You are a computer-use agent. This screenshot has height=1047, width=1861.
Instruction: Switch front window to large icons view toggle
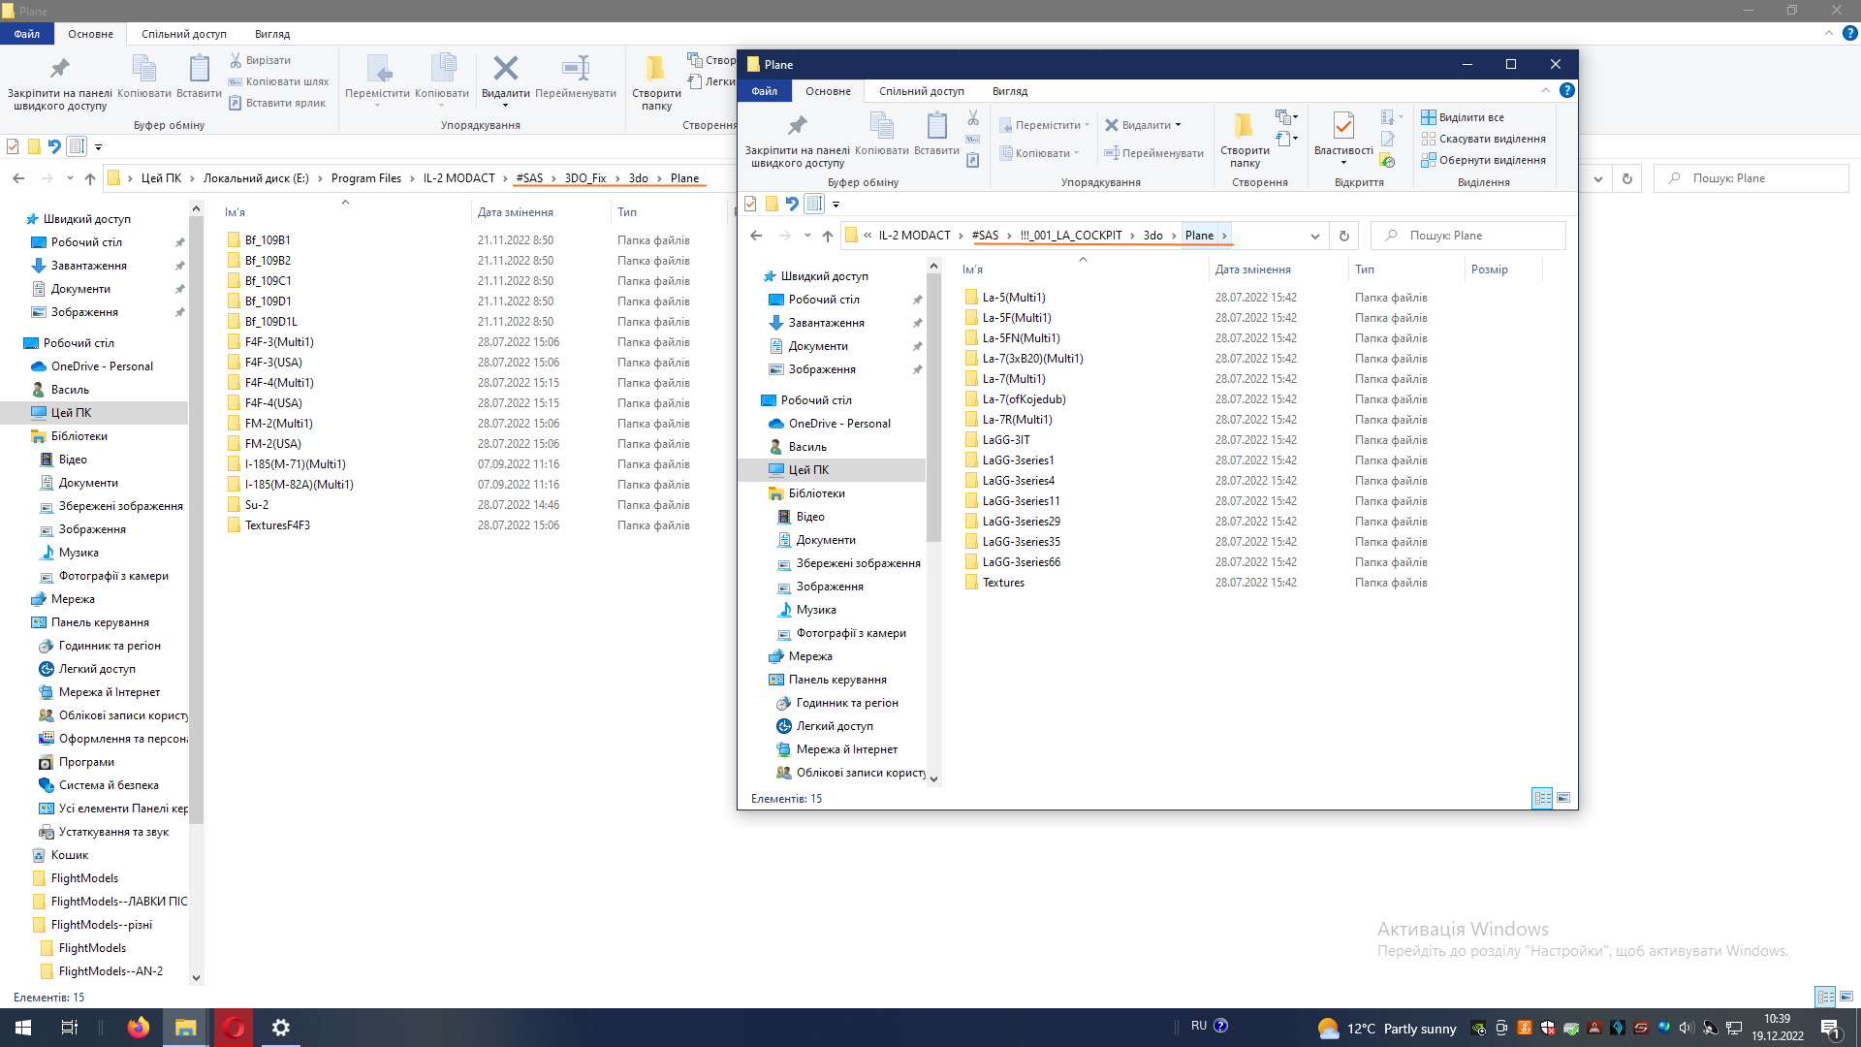1563,798
